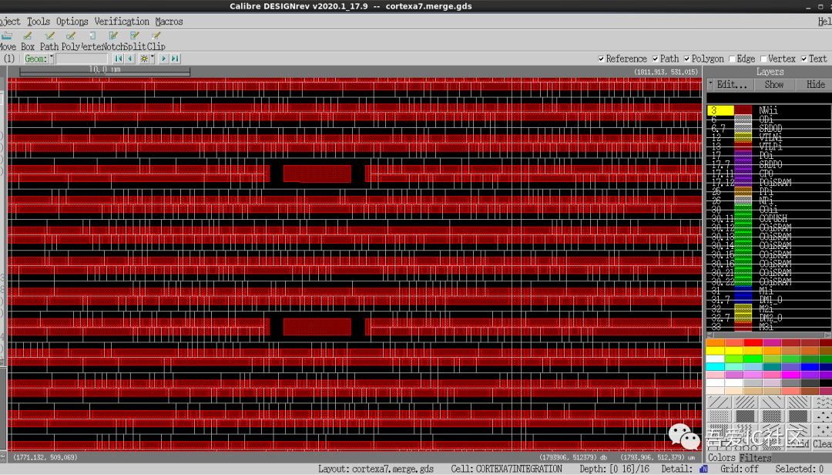Open the Verification menu
832x475 pixels.
tap(122, 22)
